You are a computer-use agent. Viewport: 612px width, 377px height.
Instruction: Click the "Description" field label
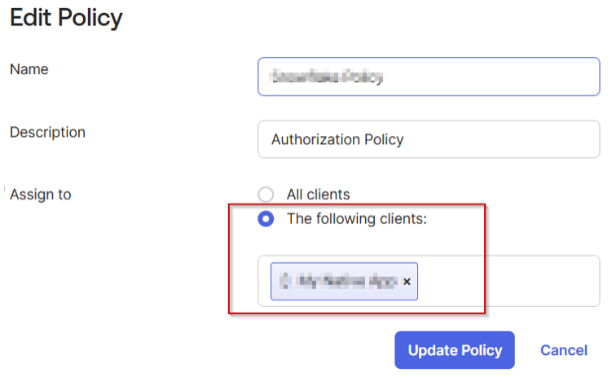(47, 132)
